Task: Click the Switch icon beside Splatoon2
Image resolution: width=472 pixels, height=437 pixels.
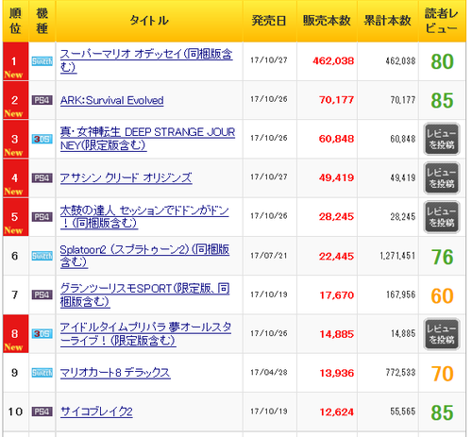Action: point(42,256)
